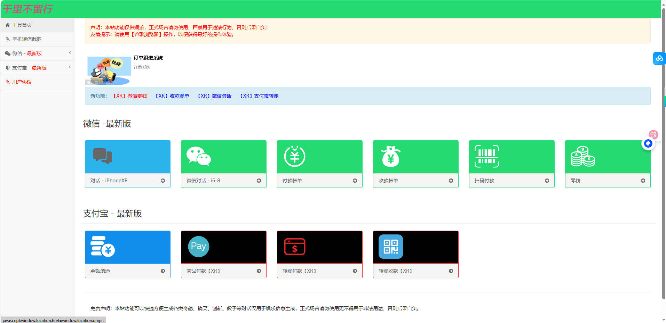666x323 pixels.
Task: Click the chat bubbles icon for 对话 iPhoneXR
Action: [x=103, y=156]
